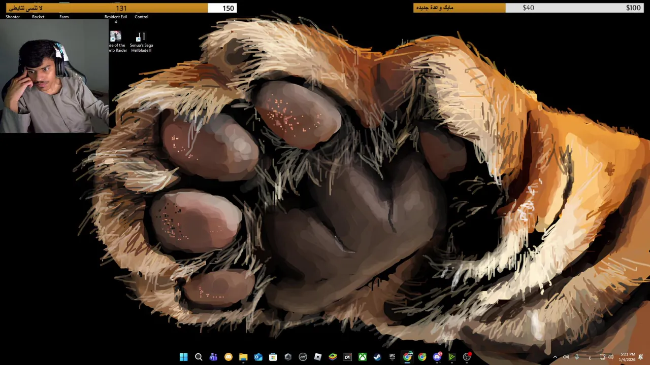Image resolution: width=650 pixels, height=365 pixels.
Task: Click the first speaker icon after tray chevron
Action: click(x=566, y=357)
